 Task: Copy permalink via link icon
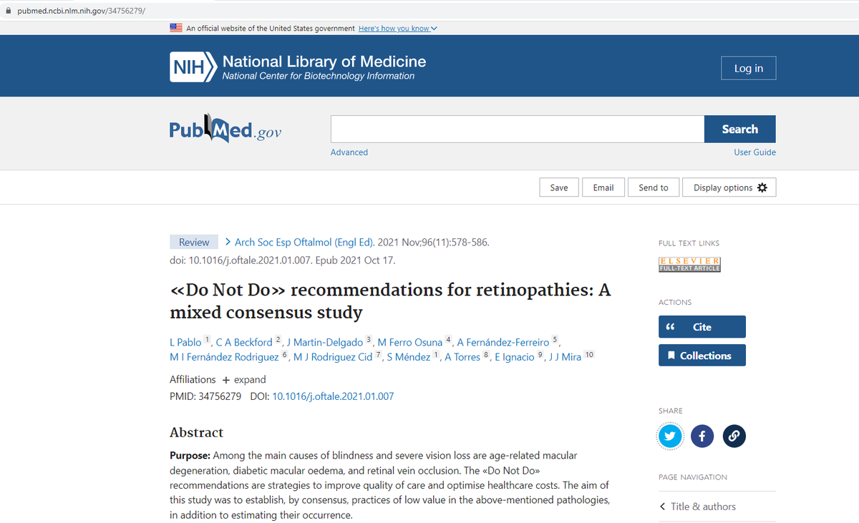734,436
